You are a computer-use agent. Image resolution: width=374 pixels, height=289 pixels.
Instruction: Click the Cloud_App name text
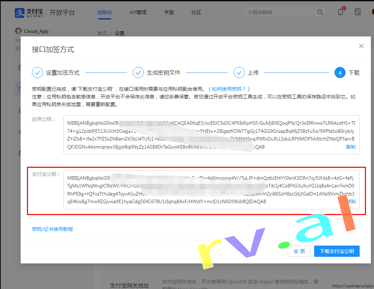[36, 31]
